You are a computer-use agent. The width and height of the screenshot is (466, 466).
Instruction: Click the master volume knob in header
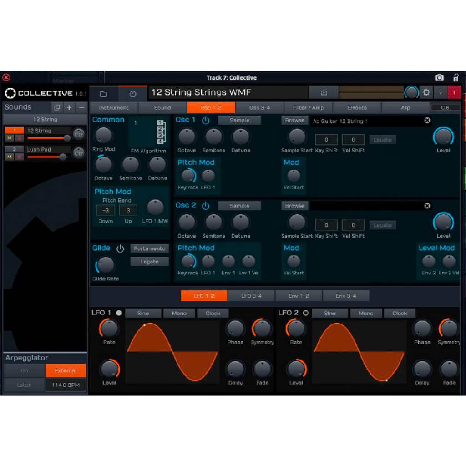411,93
